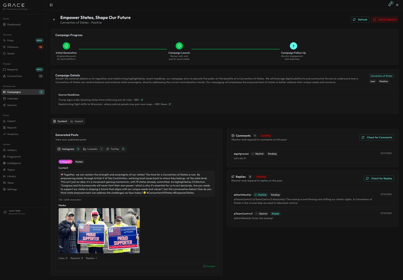Switch to the Impact tab
Screen dimensions: 403x280
[77, 121]
